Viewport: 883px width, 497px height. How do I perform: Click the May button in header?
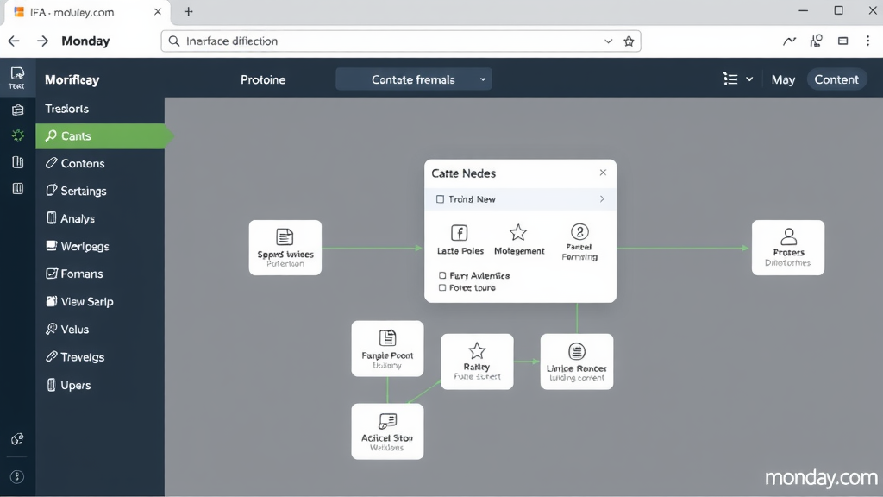click(x=783, y=79)
